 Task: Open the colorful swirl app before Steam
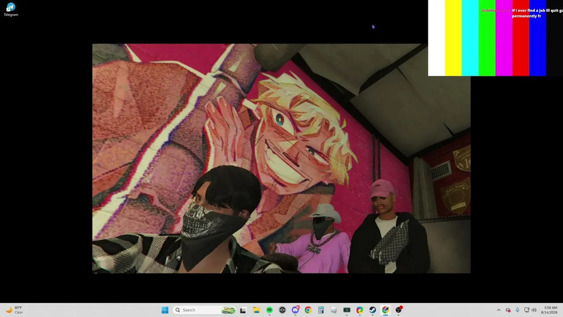pyautogui.click(x=360, y=310)
